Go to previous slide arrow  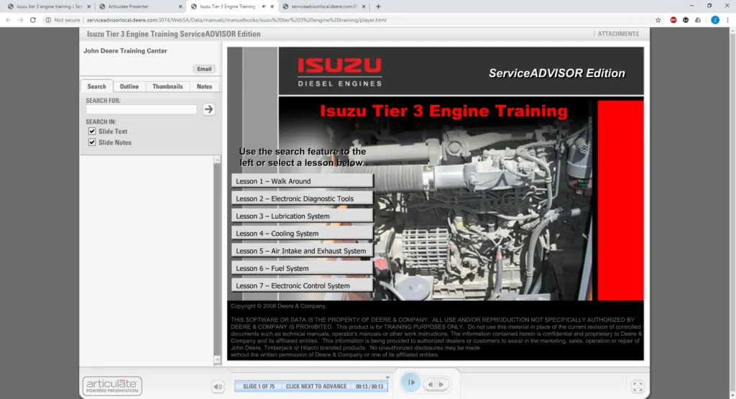point(431,384)
